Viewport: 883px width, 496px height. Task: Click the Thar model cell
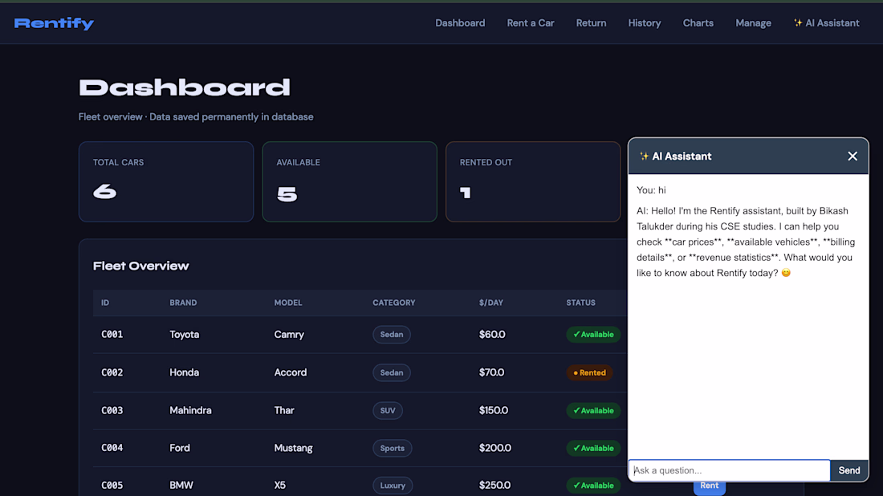pos(284,410)
